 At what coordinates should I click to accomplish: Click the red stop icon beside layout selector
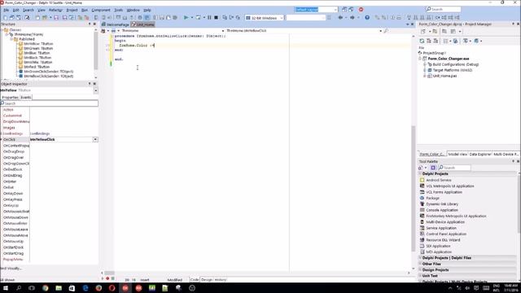[x=361, y=10]
